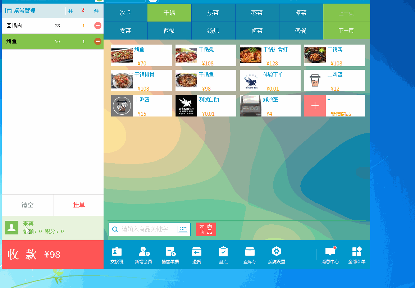The image size is (415, 288).
Task: Remove 烤鱼 using its minus icon
Action: (x=97, y=41)
